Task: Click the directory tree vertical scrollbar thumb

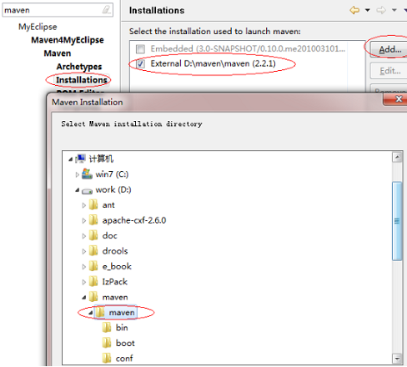Action: click(397, 221)
